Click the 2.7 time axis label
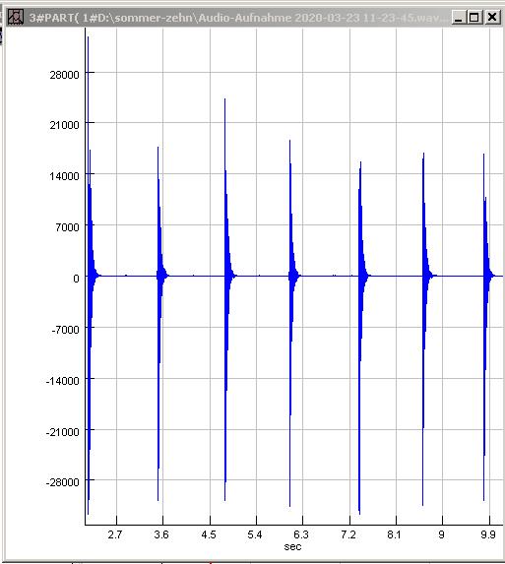 [x=115, y=534]
